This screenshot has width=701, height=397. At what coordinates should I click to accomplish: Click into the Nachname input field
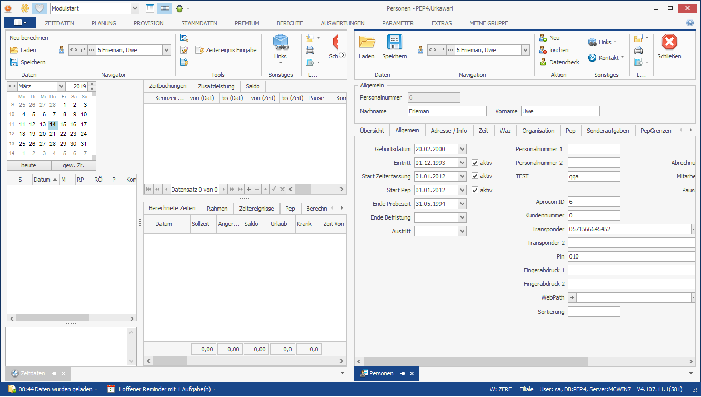447,111
